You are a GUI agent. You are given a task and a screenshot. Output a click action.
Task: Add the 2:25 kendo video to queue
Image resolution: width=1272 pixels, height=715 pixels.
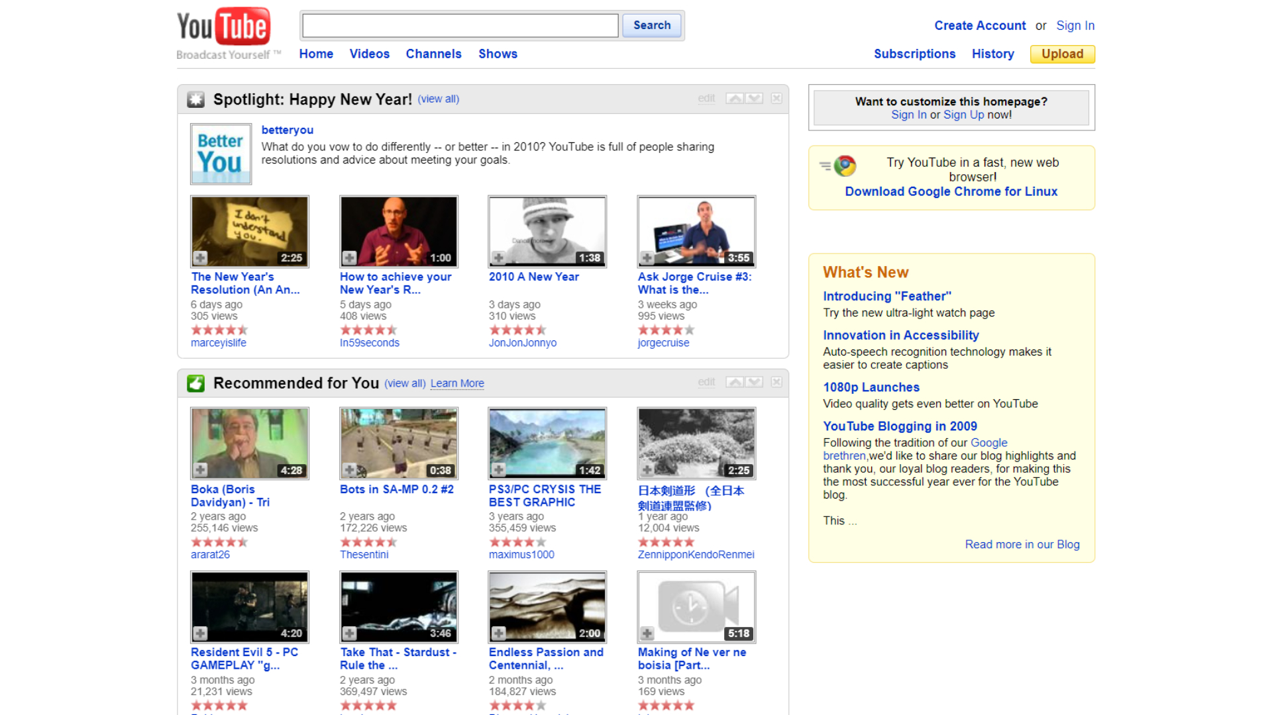pos(647,470)
